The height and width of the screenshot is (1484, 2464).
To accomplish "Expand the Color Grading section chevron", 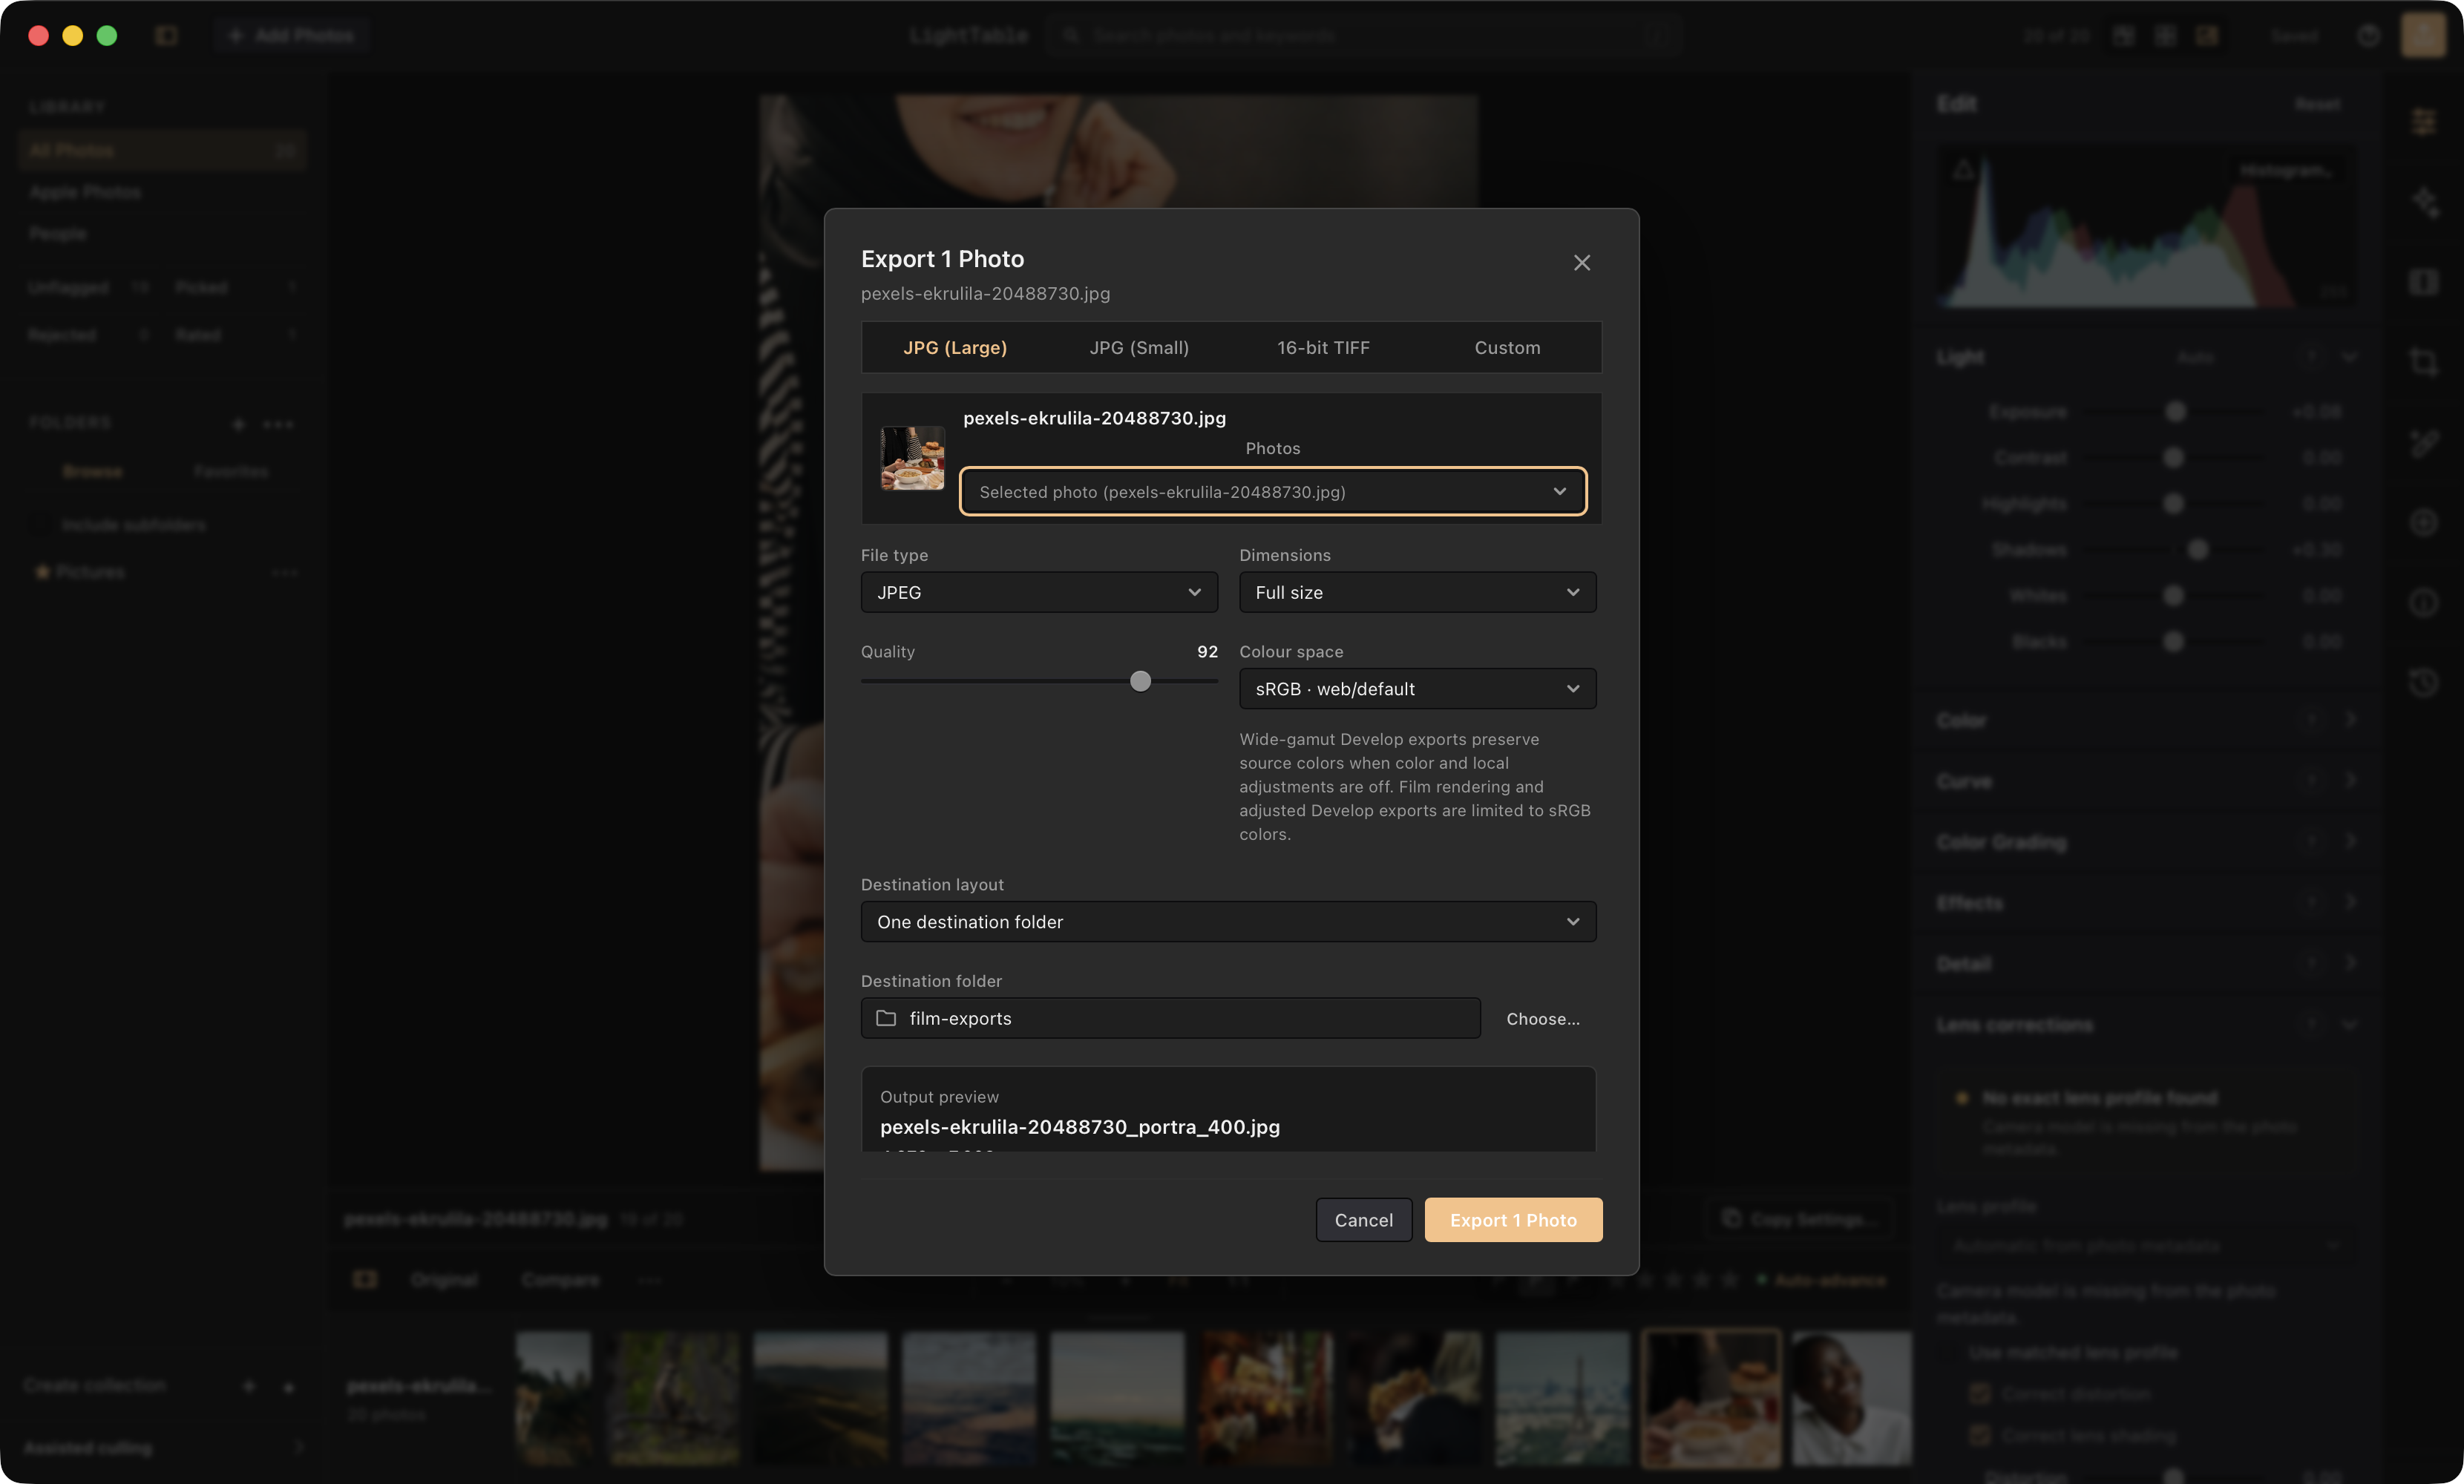I will point(2351,841).
